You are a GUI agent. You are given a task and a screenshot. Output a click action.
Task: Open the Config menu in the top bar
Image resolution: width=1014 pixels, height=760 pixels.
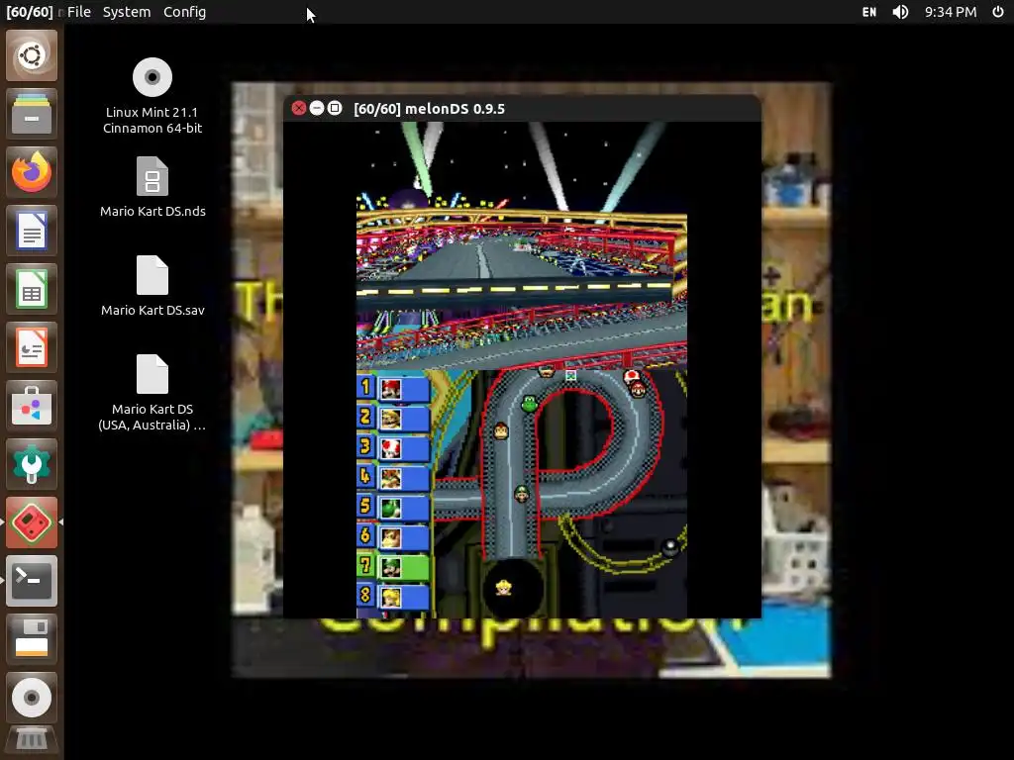click(184, 12)
